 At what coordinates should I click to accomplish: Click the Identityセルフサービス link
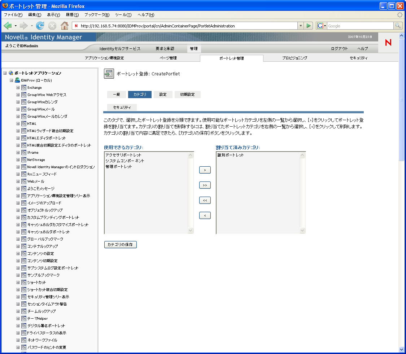point(120,49)
